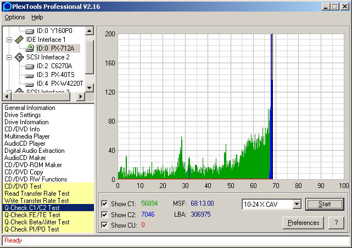Select Read Transfer Rate Test
Screen dimensions: 352x248
48,194
